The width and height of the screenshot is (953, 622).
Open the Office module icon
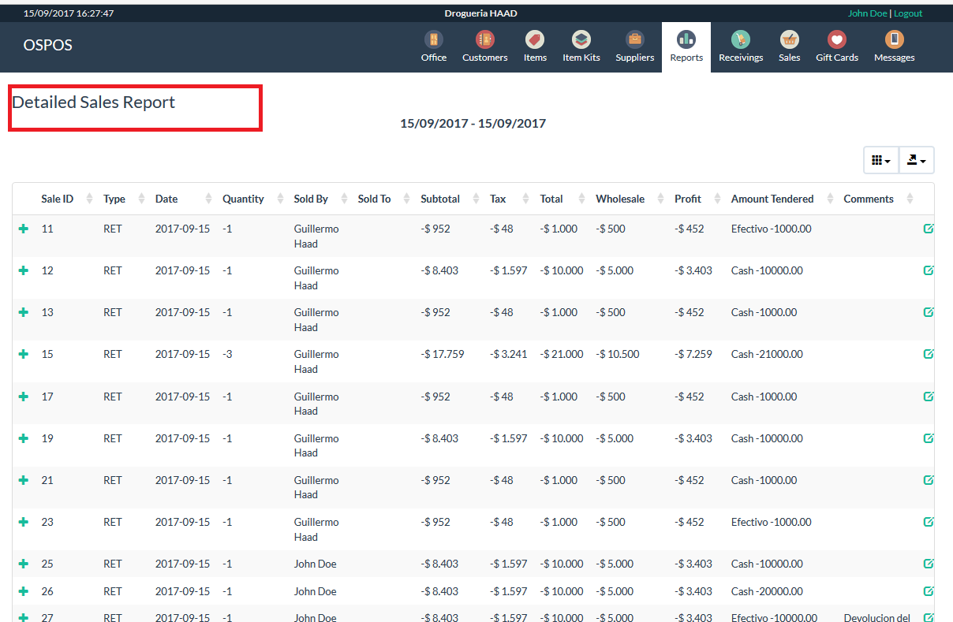point(433,46)
